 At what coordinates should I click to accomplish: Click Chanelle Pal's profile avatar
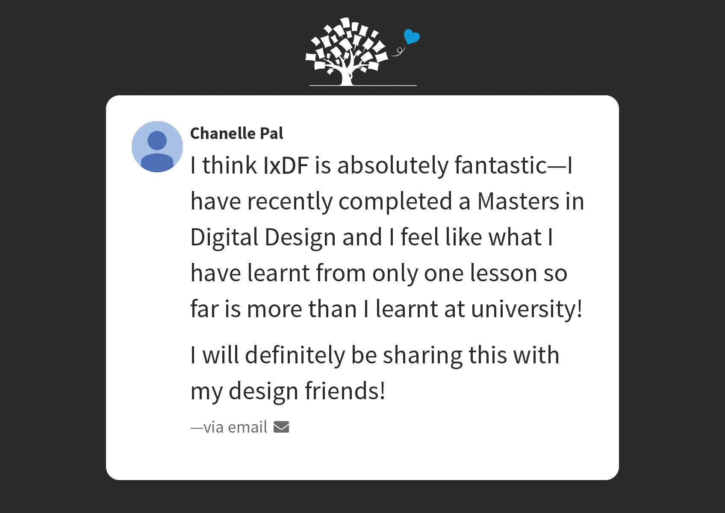tap(157, 147)
